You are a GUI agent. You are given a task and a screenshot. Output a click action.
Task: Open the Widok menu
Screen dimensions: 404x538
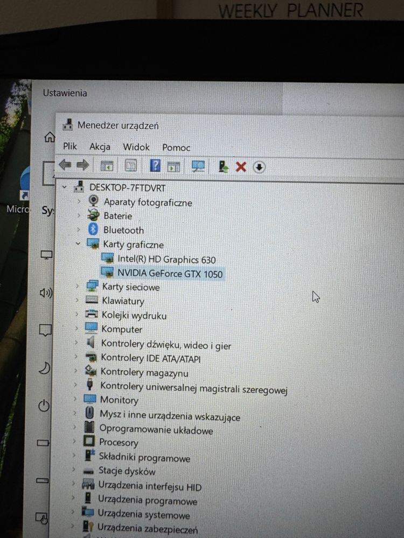pos(136,147)
